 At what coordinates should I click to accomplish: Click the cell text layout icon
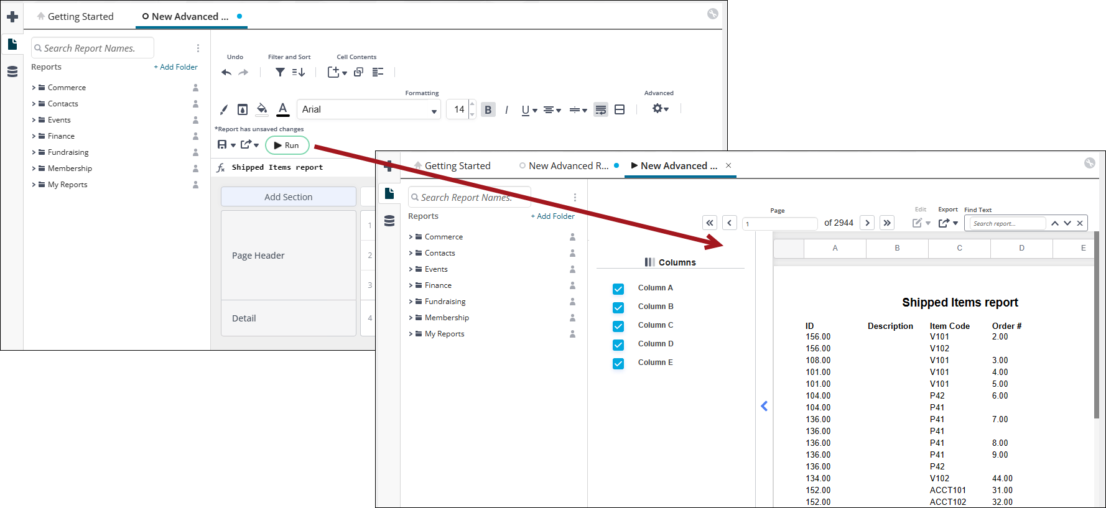378,72
